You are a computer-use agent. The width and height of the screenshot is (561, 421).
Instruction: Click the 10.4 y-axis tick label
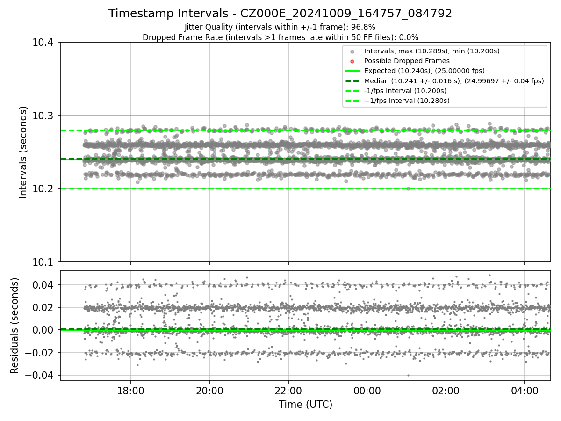pos(44,43)
